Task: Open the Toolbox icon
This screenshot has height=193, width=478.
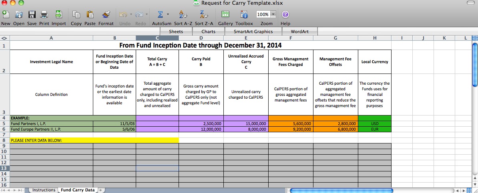Action: [244, 14]
